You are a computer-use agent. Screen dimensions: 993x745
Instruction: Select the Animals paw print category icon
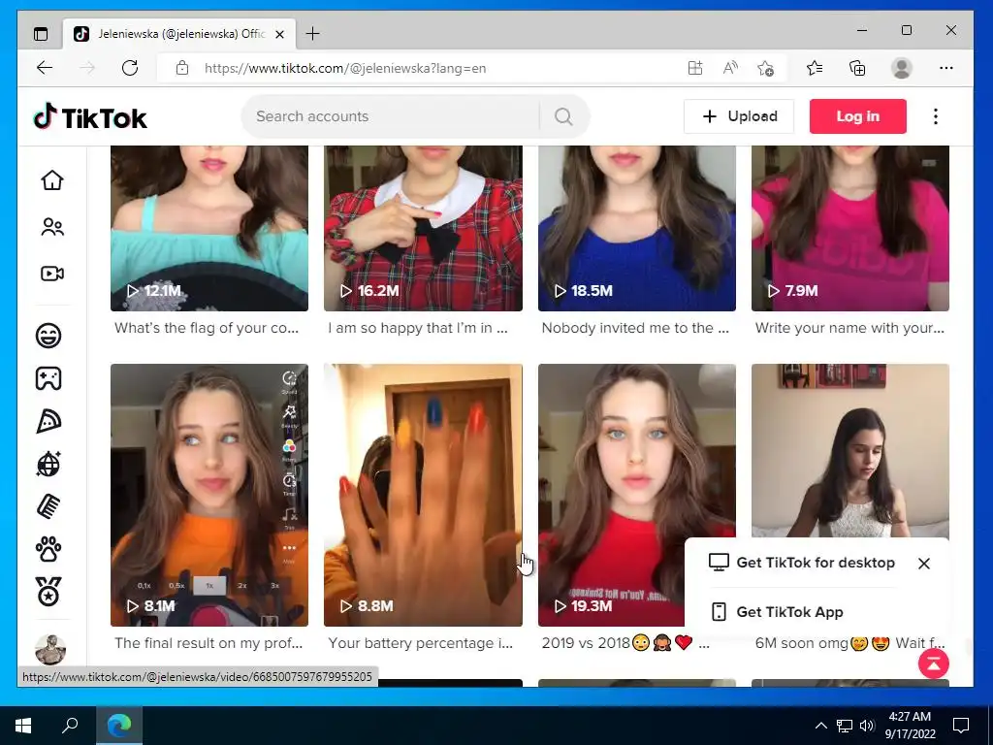48,550
